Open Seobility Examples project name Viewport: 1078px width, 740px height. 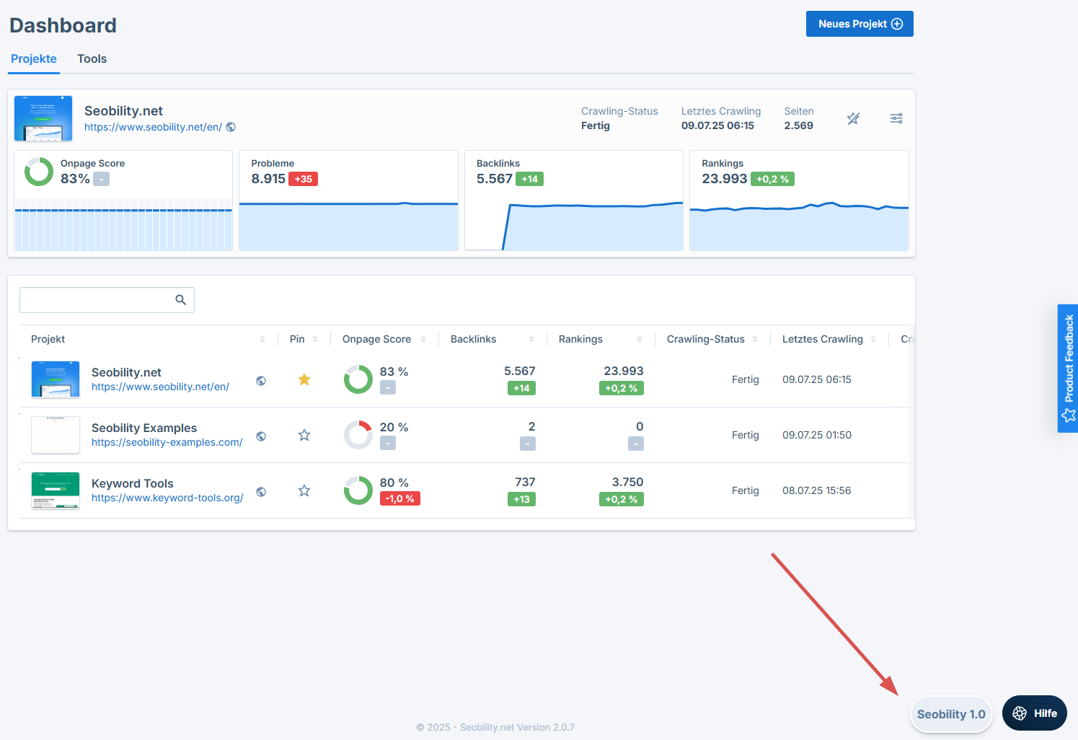144,428
